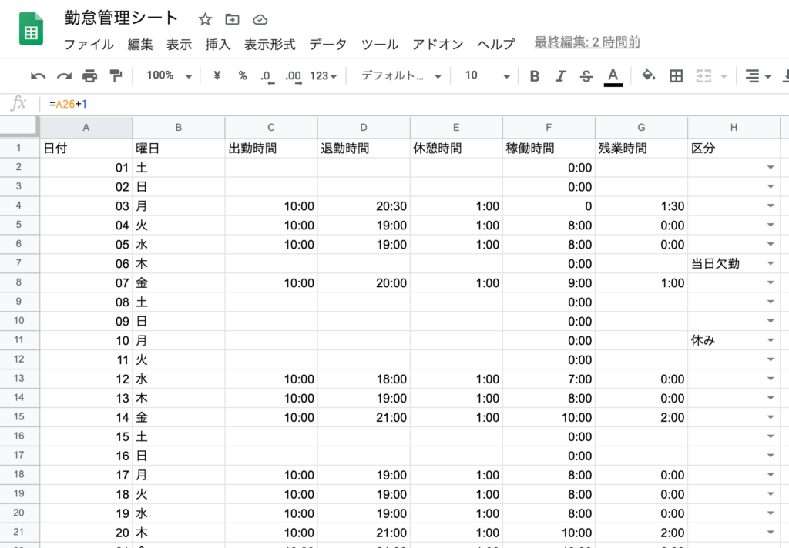
Task: Select row 7 header
Action: (x=19, y=263)
